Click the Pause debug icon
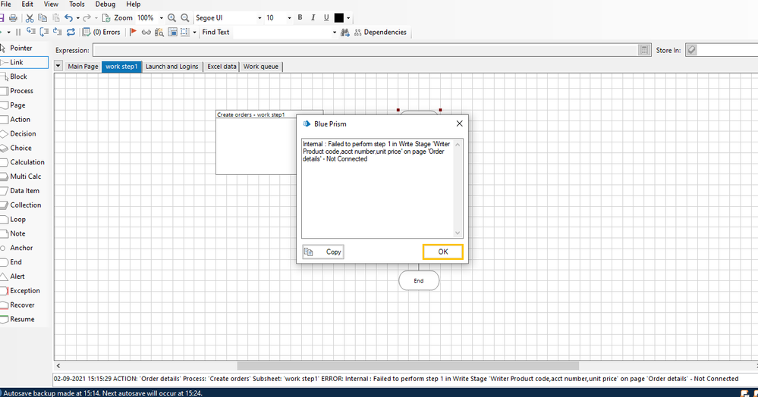The width and height of the screenshot is (758, 397). pos(18,32)
